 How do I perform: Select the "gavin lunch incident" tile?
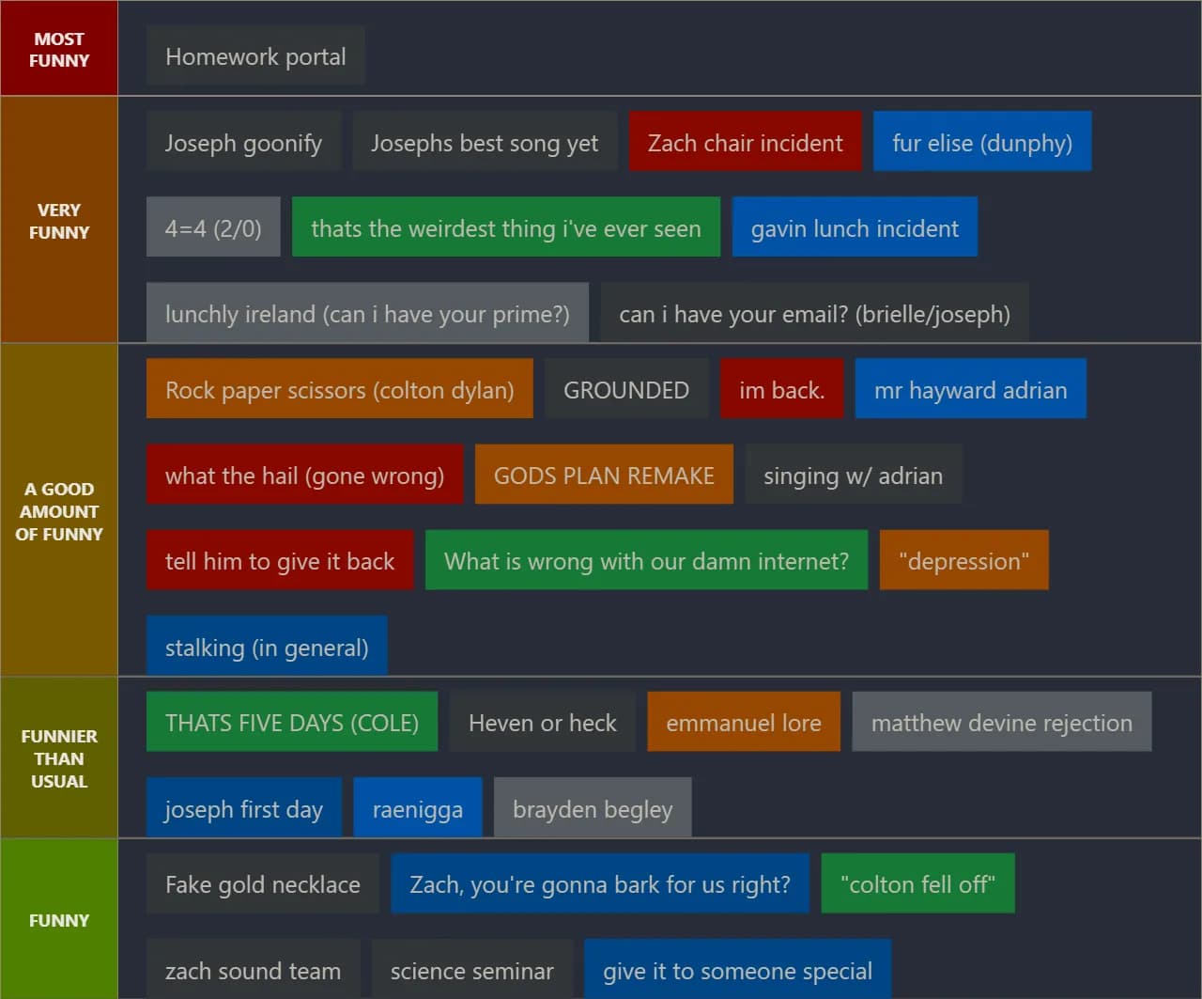point(854,227)
